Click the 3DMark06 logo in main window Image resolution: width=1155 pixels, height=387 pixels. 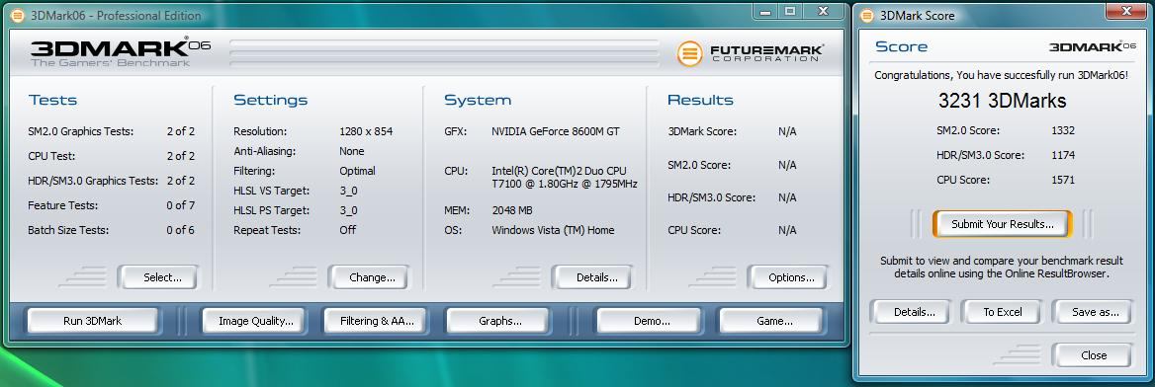point(120,52)
